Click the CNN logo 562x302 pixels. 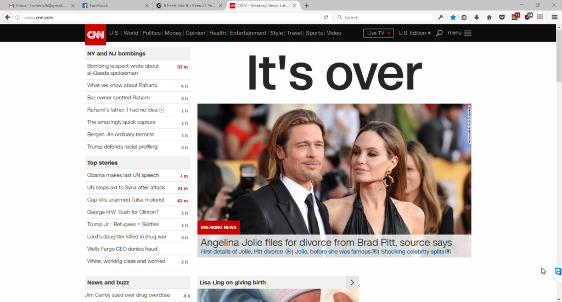95,35
